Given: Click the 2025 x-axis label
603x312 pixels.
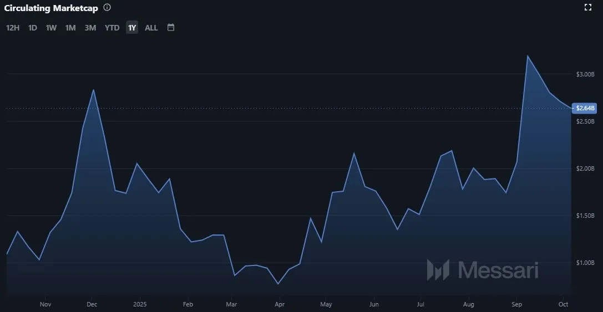Looking at the screenshot, I should pyautogui.click(x=140, y=304).
